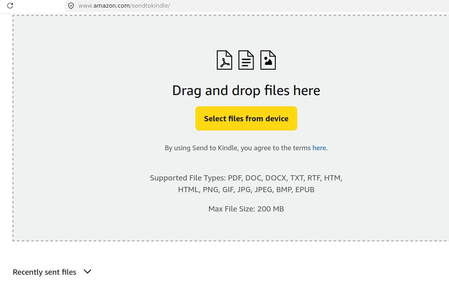This screenshot has width=449, height=286.
Task: Click the 'Max File Size: 200 MB' text
Action: pyautogui.click(x=246, y=209)
